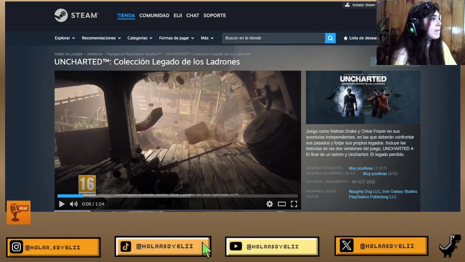Seek on the trailer progress bar
The image size is (465, 262).
178,196
